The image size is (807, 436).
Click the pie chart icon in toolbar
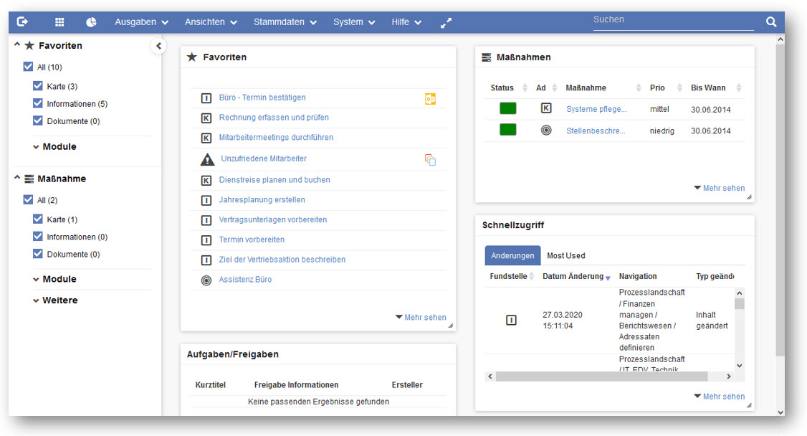[x=91, y=22]
